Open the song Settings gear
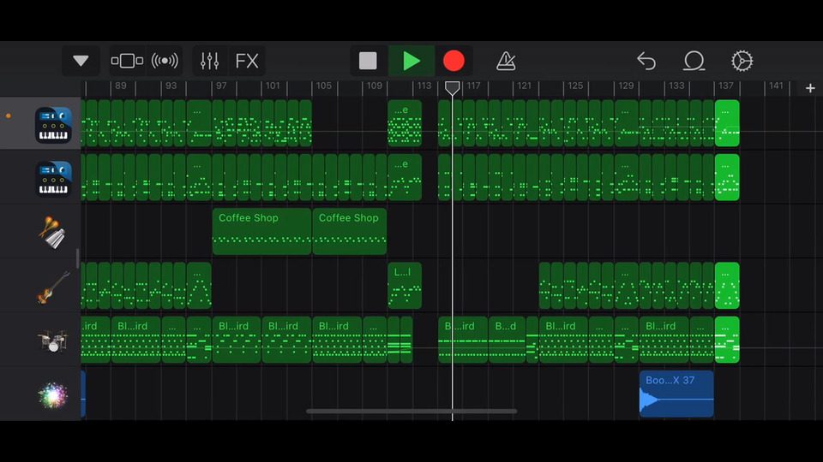The height and width of the screenshot is (462, 823). point(742,61)
